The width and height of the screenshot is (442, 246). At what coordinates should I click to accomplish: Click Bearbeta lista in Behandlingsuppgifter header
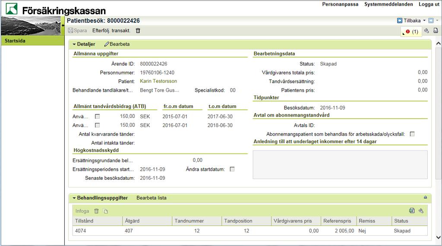pyautogui.click(x=152, y=198)
